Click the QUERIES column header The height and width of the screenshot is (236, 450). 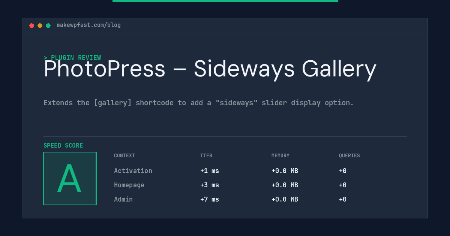coord(349,156)
